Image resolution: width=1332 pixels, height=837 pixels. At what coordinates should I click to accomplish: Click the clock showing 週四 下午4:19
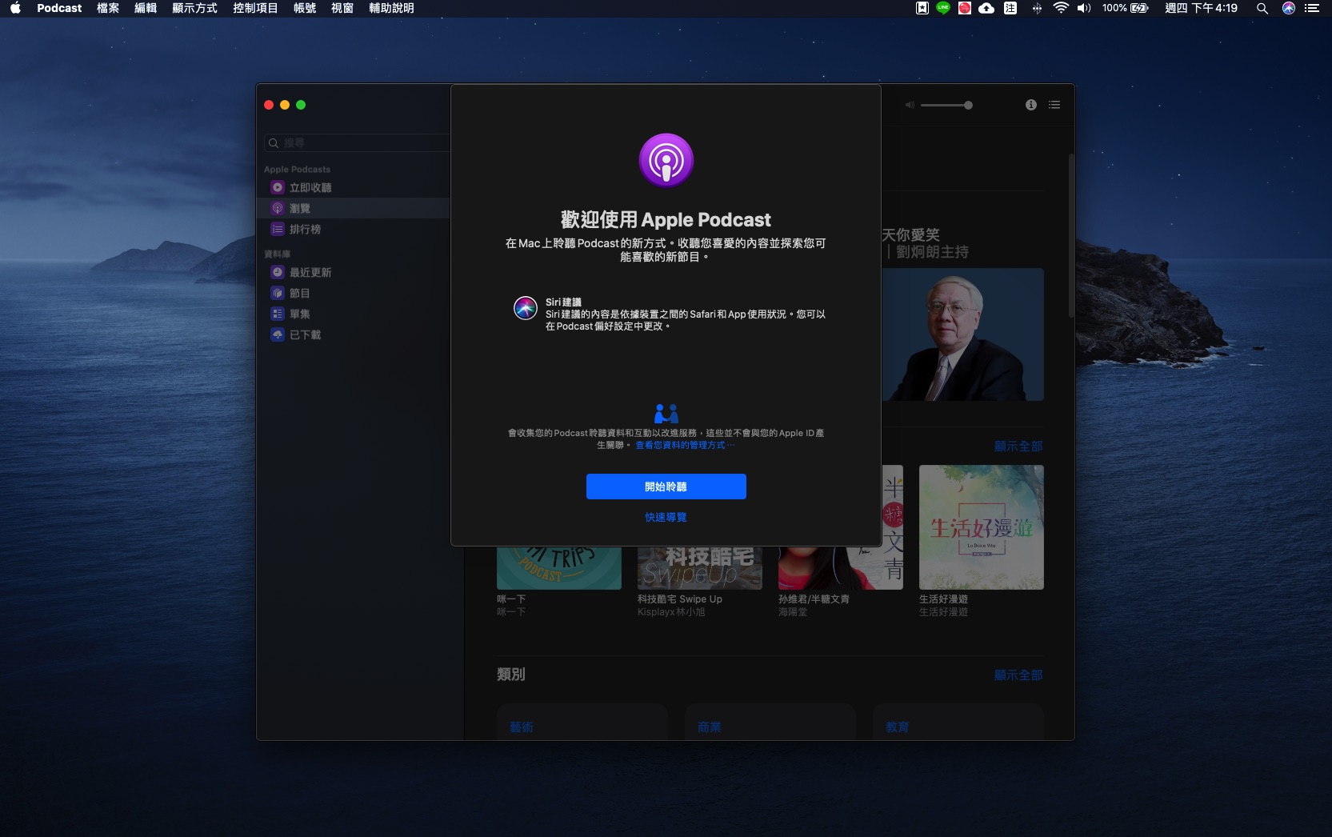pos(1201,8)
